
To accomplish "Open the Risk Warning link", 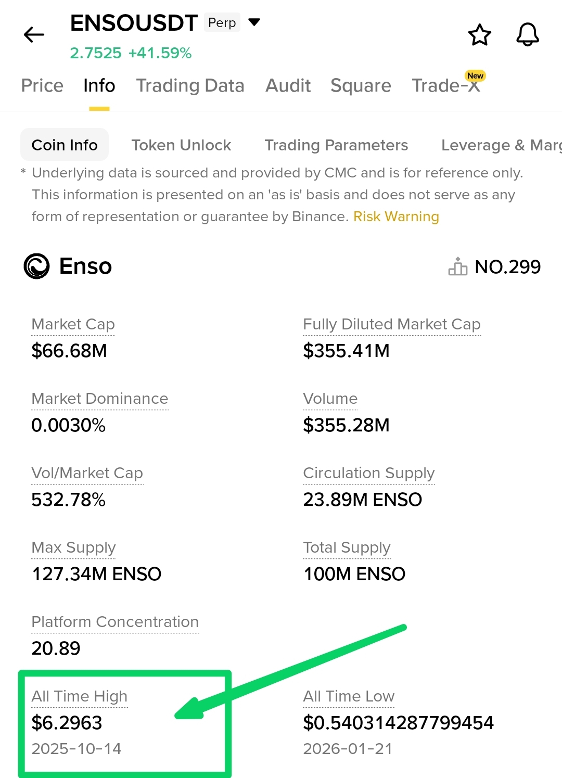I will [x=396, y=216].
